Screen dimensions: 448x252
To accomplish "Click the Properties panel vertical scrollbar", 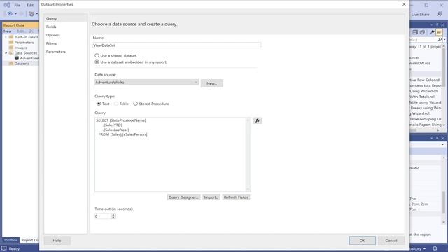I will pyautogui.click(x=444, y=190).
